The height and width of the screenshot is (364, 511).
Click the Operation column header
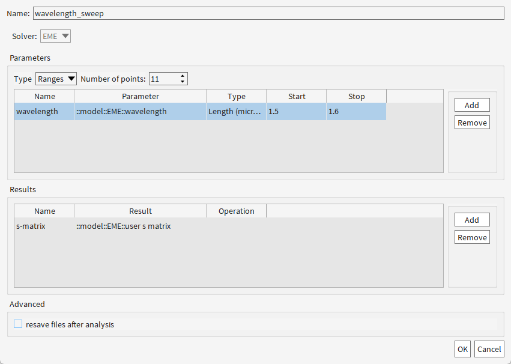point(236,211)
